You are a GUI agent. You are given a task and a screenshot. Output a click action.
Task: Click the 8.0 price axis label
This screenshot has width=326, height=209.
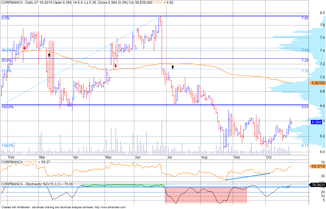[x=322, y=13]
